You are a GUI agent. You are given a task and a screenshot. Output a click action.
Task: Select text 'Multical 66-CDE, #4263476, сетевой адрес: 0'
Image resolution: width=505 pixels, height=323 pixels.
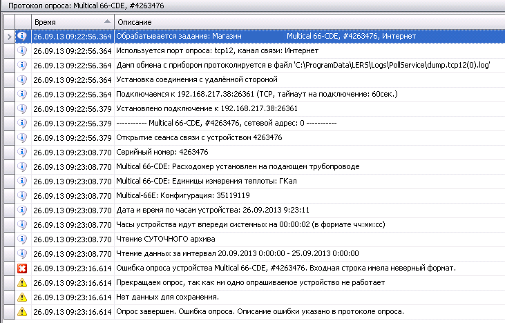[x=227, y=123]
